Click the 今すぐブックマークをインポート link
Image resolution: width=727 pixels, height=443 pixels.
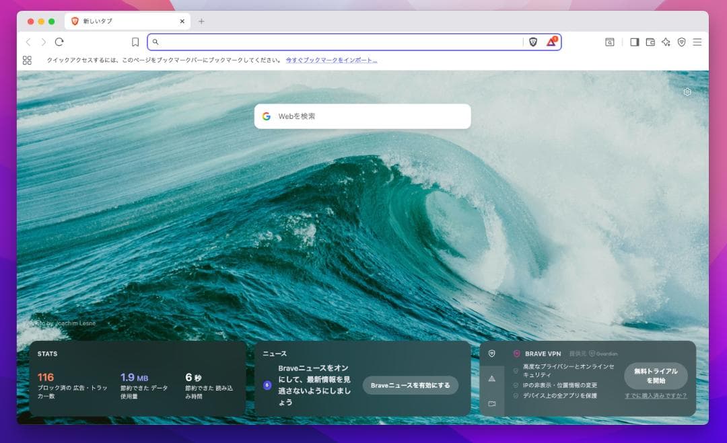(x=331, y=60)
